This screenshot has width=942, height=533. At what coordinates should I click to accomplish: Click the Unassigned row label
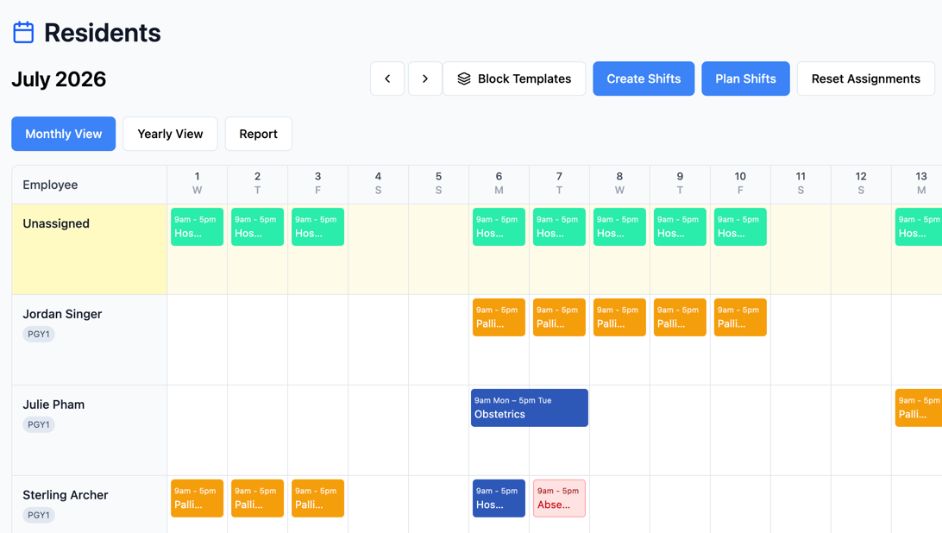pos(56,223)
